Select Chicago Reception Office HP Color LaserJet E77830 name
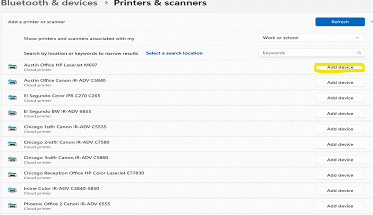 83,173
